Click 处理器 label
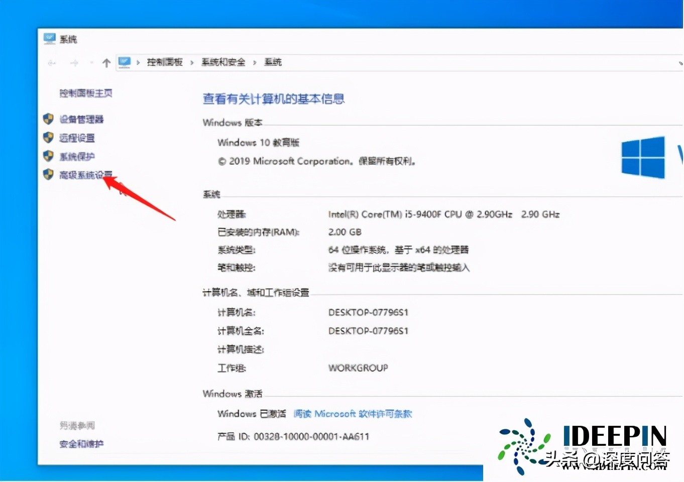The width and height of the screenshot is (684, 482). pyautogui.click(x=232, y=214)
